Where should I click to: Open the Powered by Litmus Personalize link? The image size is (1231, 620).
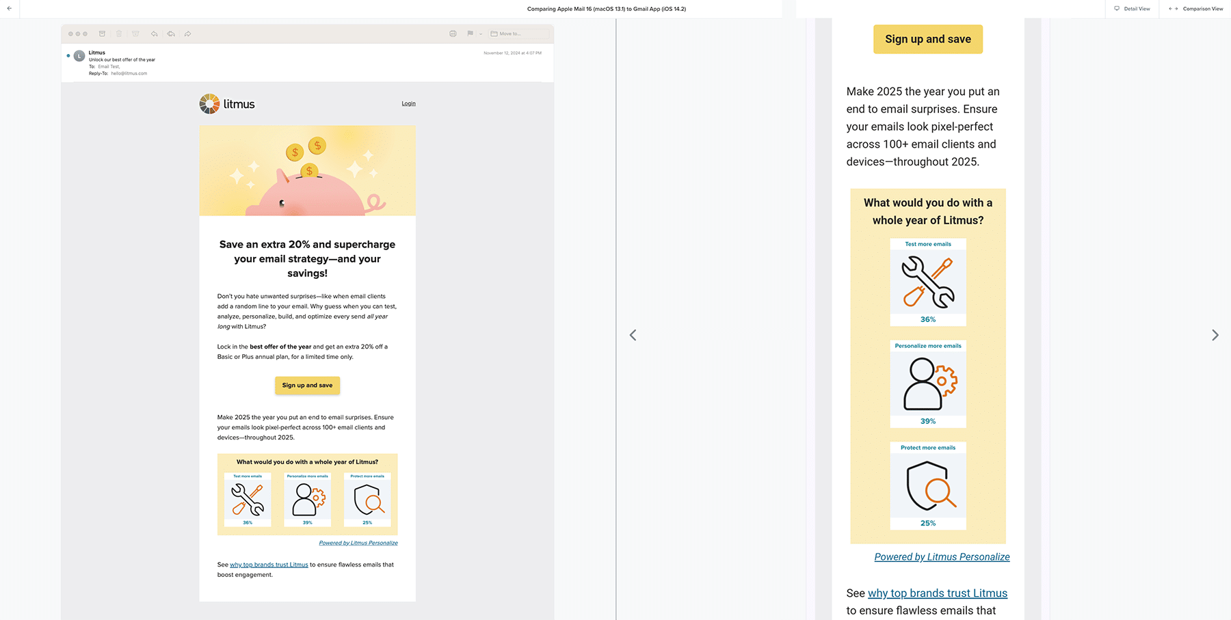[x=358, y=542]
